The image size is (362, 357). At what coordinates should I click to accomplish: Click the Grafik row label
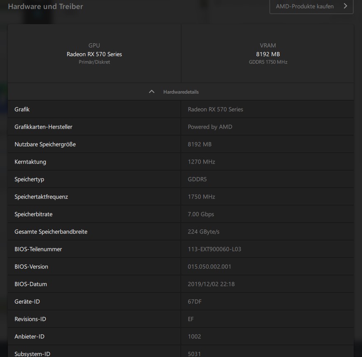[22, 109]
